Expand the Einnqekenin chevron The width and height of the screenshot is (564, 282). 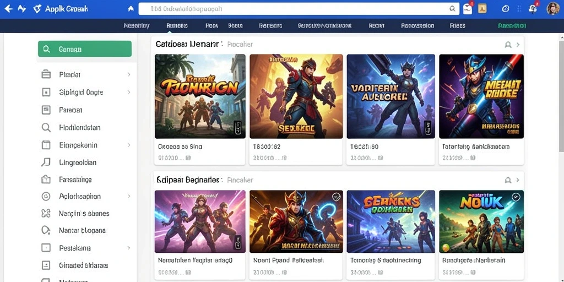coord(129,145)
